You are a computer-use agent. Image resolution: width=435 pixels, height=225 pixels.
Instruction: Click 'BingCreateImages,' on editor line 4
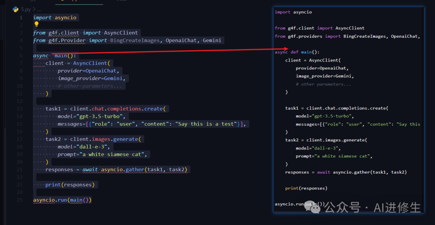(x=136, y=41)
